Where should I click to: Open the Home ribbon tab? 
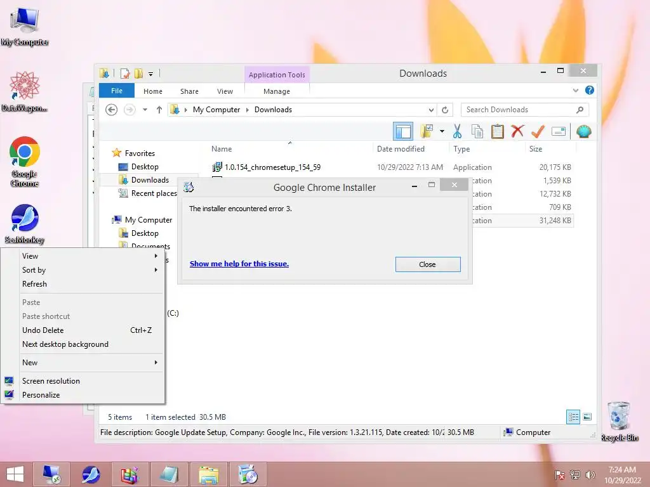click(x=152, y=91)
